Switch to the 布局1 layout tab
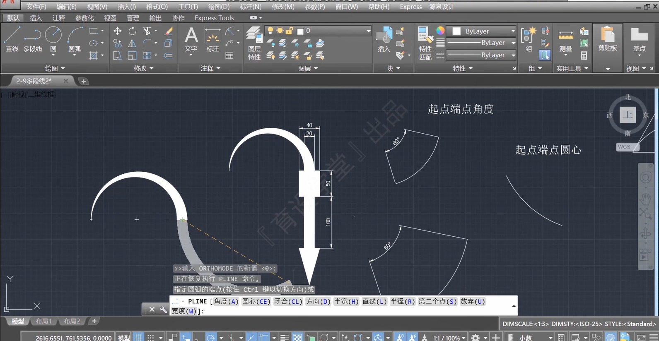The height and width of the screenshot is (341, 659). [x=43, y=321]
